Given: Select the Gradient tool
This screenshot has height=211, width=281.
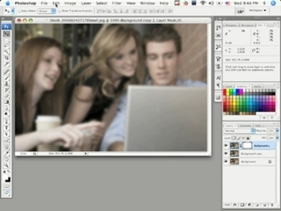Looking at the screenshot, I should pyautogui.click(x=6, y=102).
